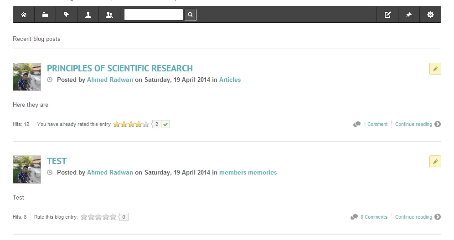
Task: Click the tags icon in toolbar
Action: click(67, 15)
